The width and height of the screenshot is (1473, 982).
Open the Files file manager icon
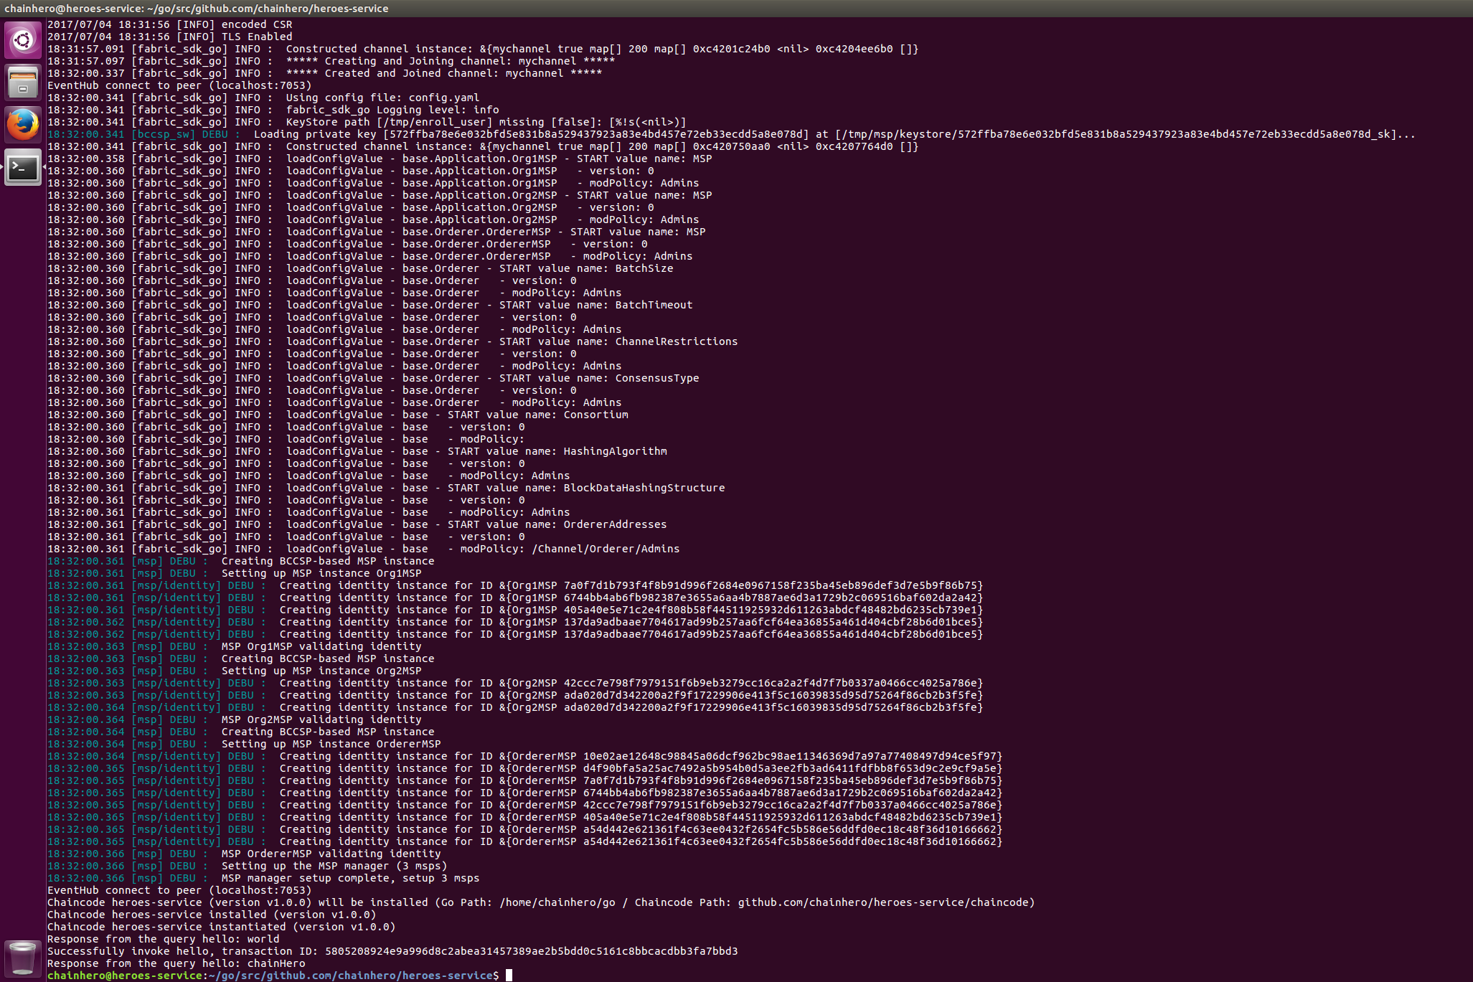23,82
